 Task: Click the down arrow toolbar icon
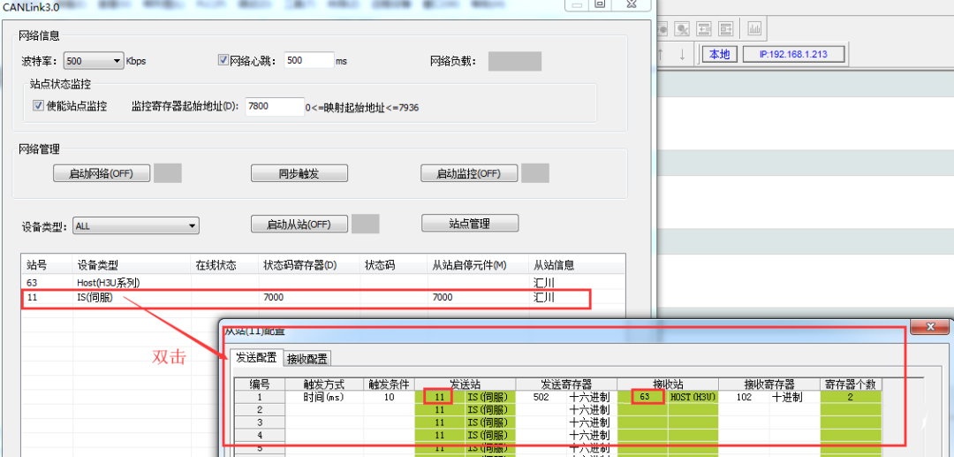point(682,54)
